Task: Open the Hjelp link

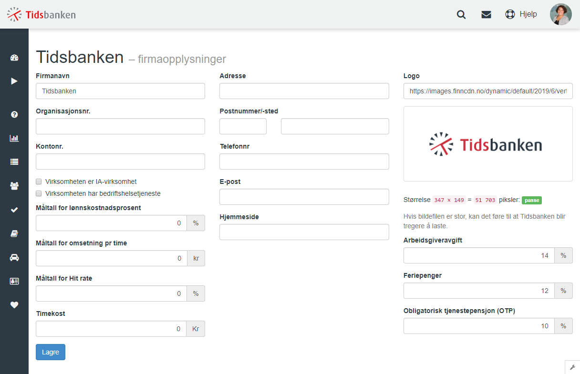Action: pos(528,14)
